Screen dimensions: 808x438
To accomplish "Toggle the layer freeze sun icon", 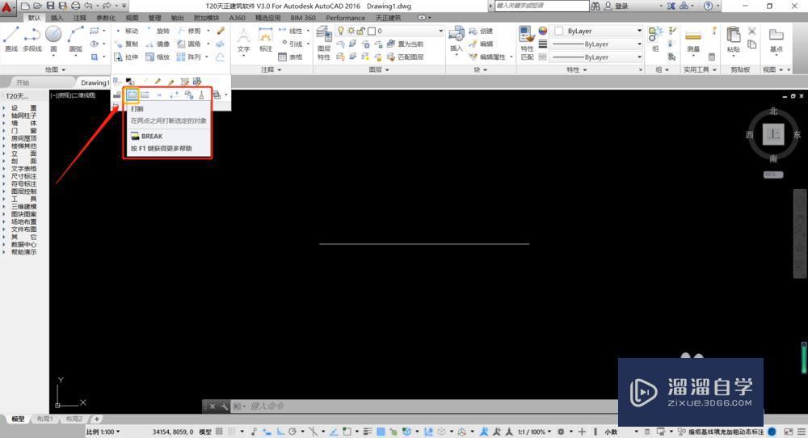I will tap(351, 31).
